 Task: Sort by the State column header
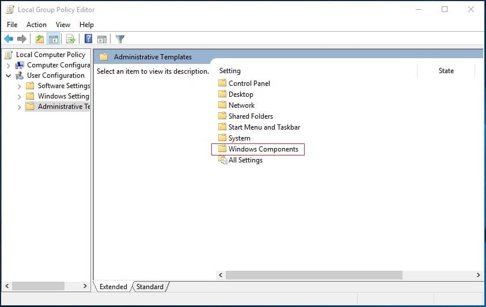(446, 71)
